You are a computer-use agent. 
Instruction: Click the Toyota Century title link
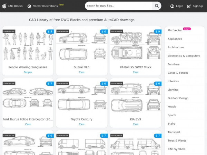pos(81,119)
